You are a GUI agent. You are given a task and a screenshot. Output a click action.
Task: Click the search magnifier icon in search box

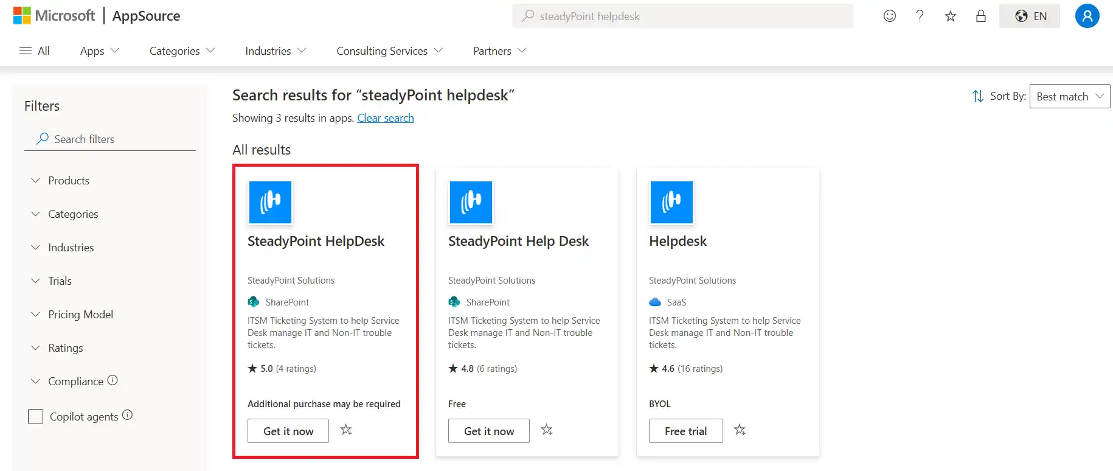(528, 16)
